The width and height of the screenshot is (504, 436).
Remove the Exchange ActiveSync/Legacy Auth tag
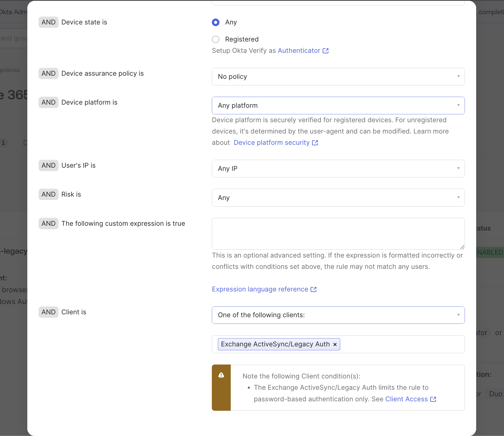click(x=335, y=344)
